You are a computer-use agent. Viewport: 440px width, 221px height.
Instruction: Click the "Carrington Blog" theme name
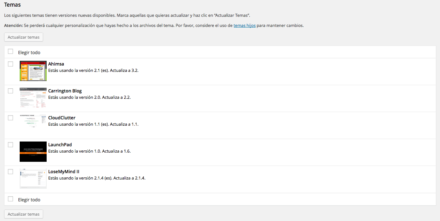(x=65, y=91)
